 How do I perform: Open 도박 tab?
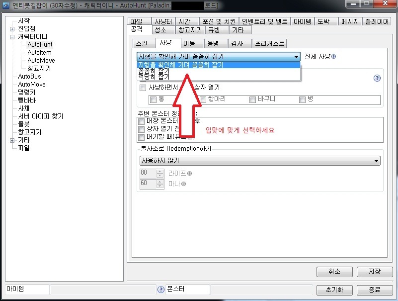pyautogui.click(x=326, y=21)
